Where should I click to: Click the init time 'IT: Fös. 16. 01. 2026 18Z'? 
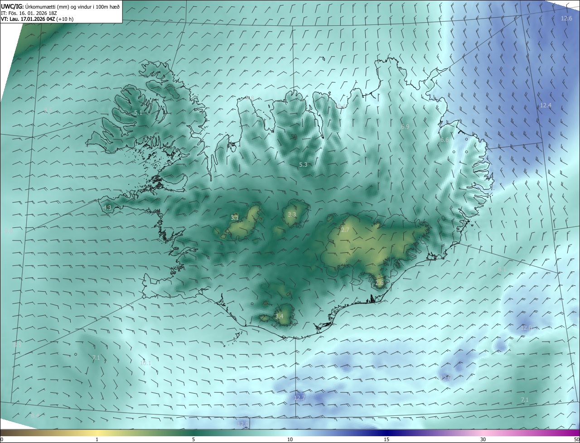coord(29,13)
